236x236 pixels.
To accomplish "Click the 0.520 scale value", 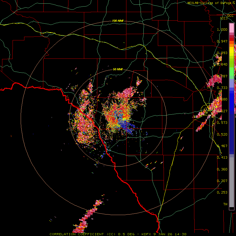I will click(222, 135).
